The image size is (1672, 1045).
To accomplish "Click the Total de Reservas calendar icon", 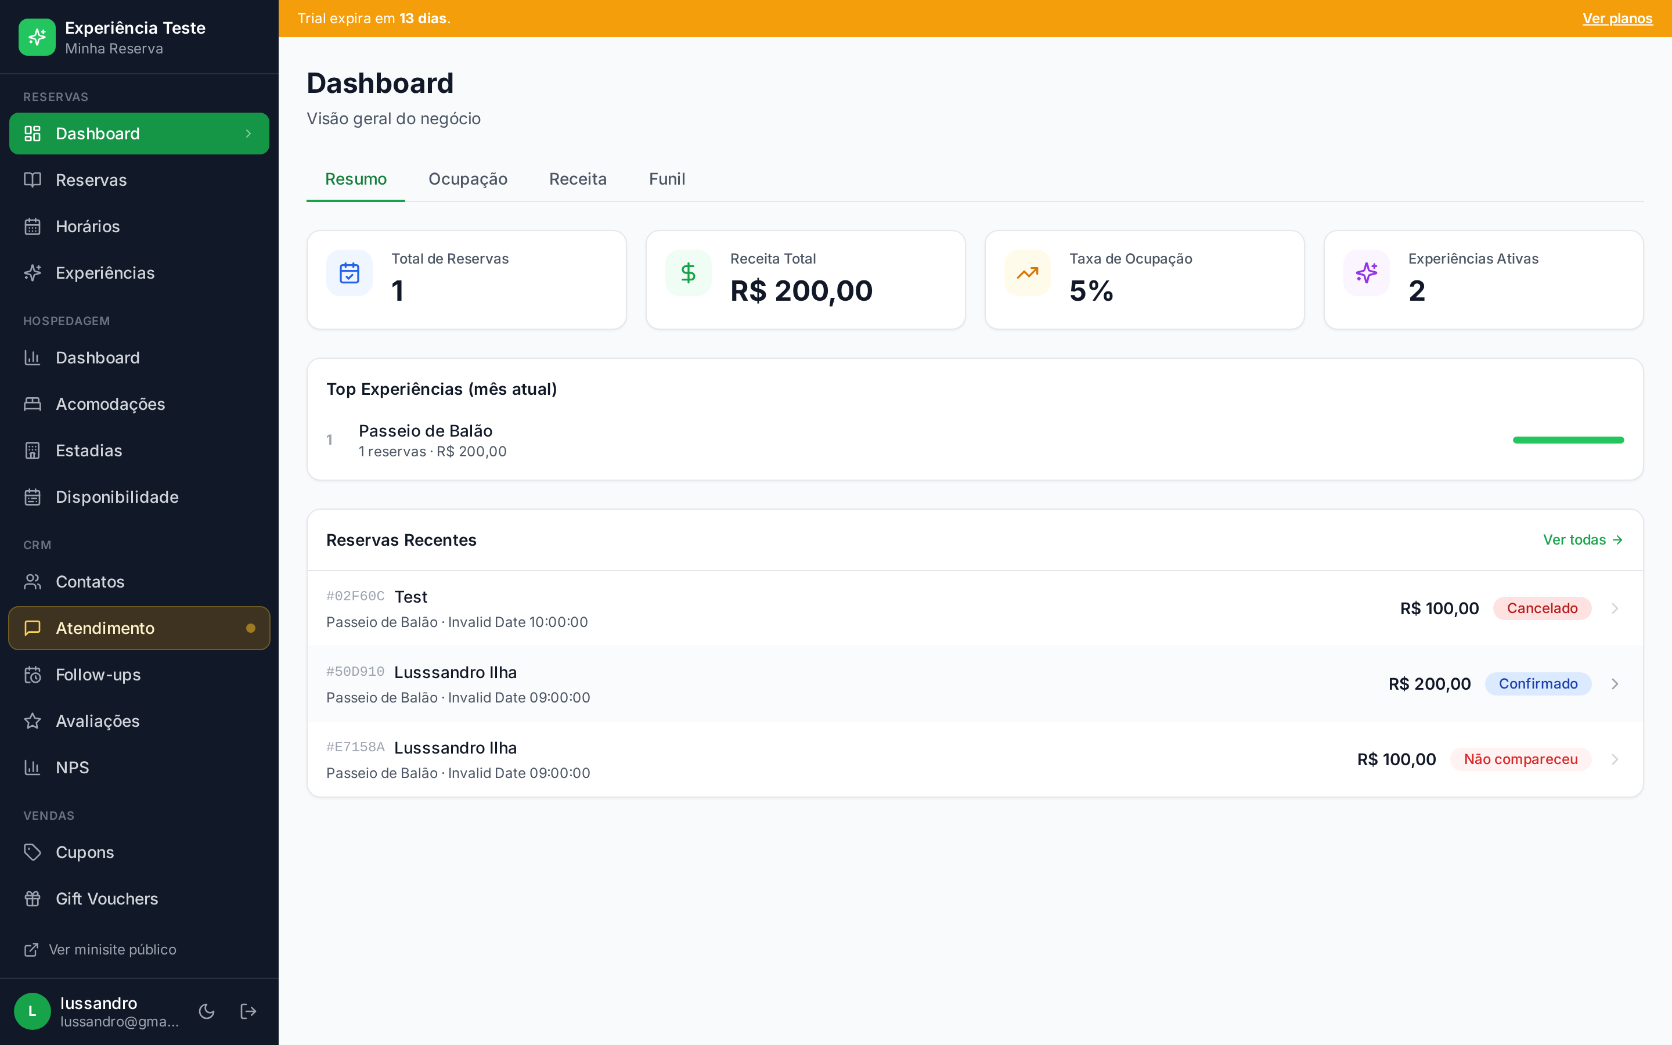I will [x=349, y=273].
